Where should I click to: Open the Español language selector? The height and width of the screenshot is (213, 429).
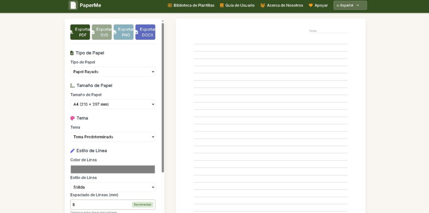(350, 5)
